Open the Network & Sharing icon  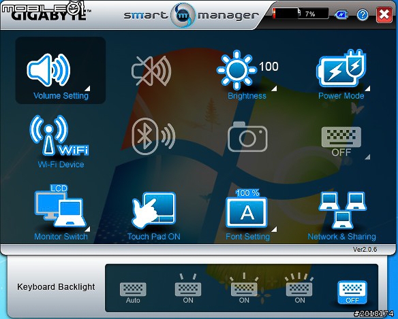tap(342, 210)
